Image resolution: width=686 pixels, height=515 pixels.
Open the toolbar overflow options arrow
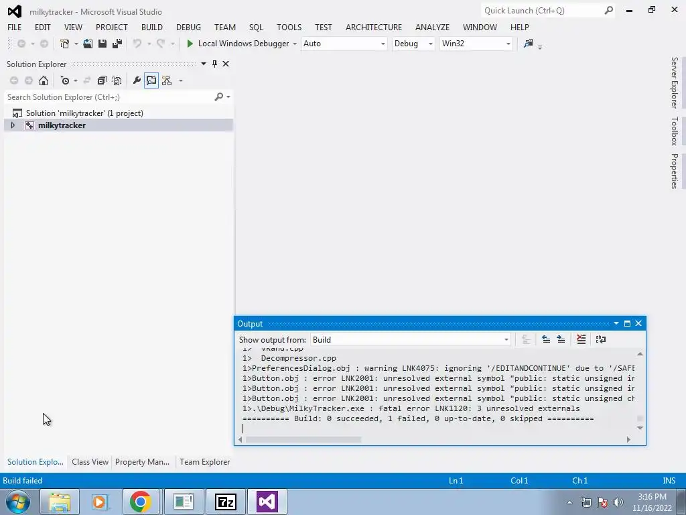pyautogui.click(x=540, y=47)
